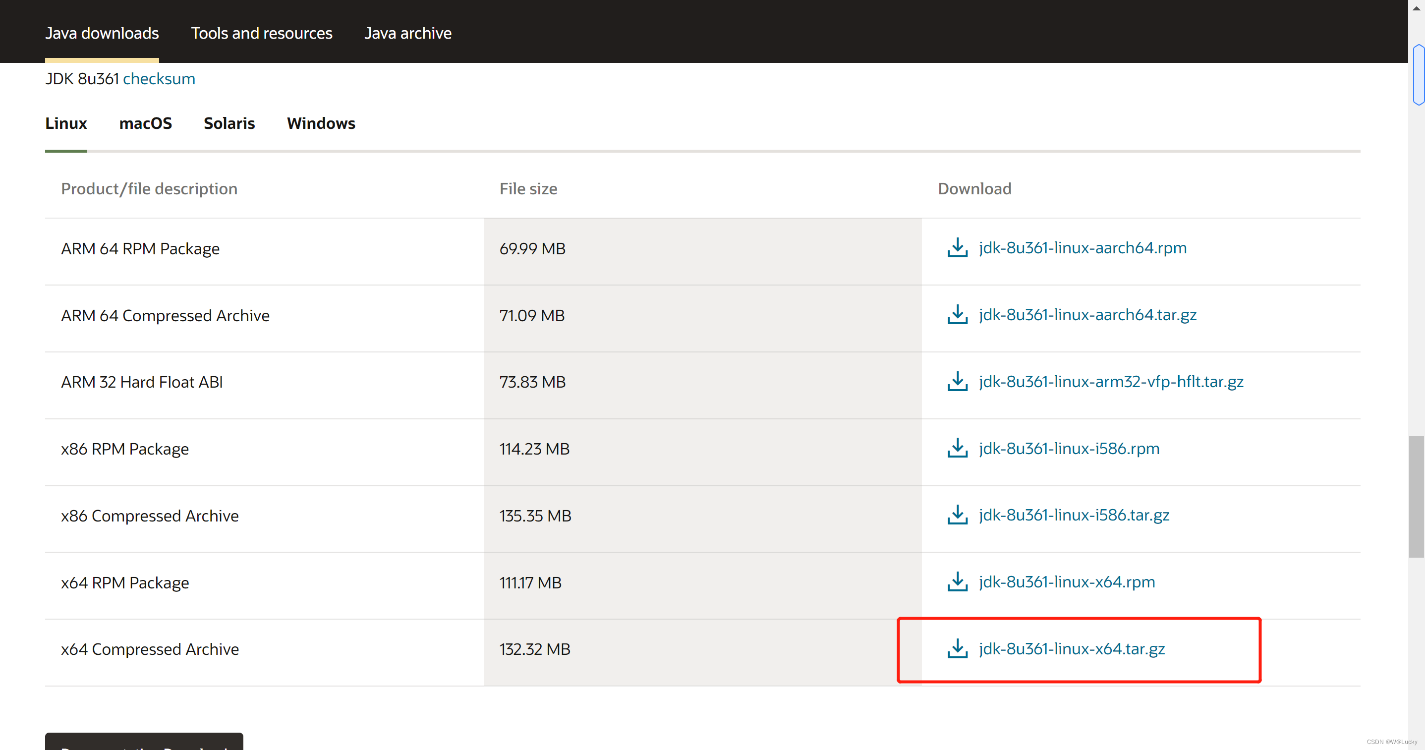Click the dark button at page bottom

pos(144,742)
